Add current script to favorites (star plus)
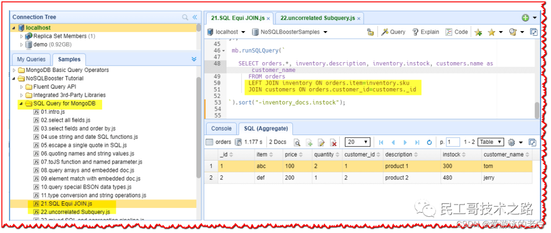 pos(478,32)
